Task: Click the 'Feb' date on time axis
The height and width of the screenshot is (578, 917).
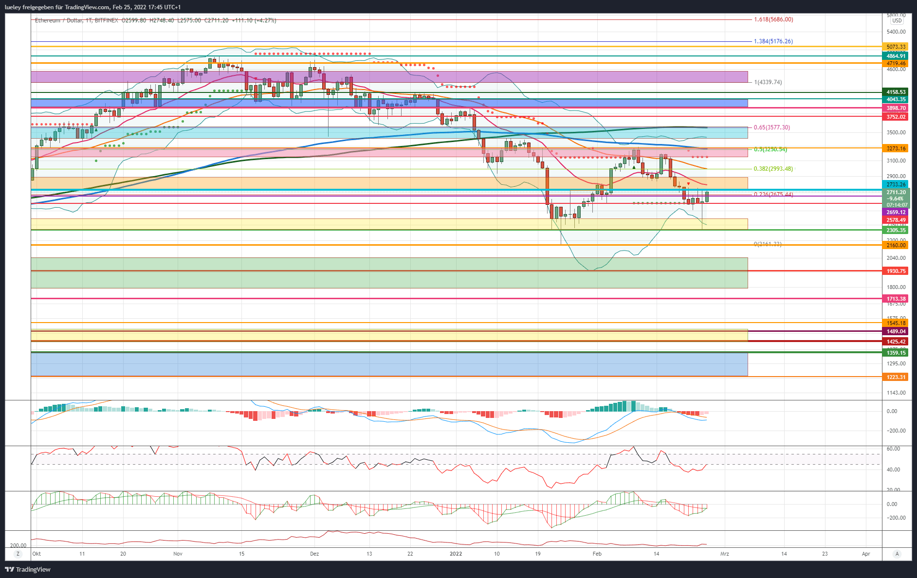Action: tap(597, 554)
